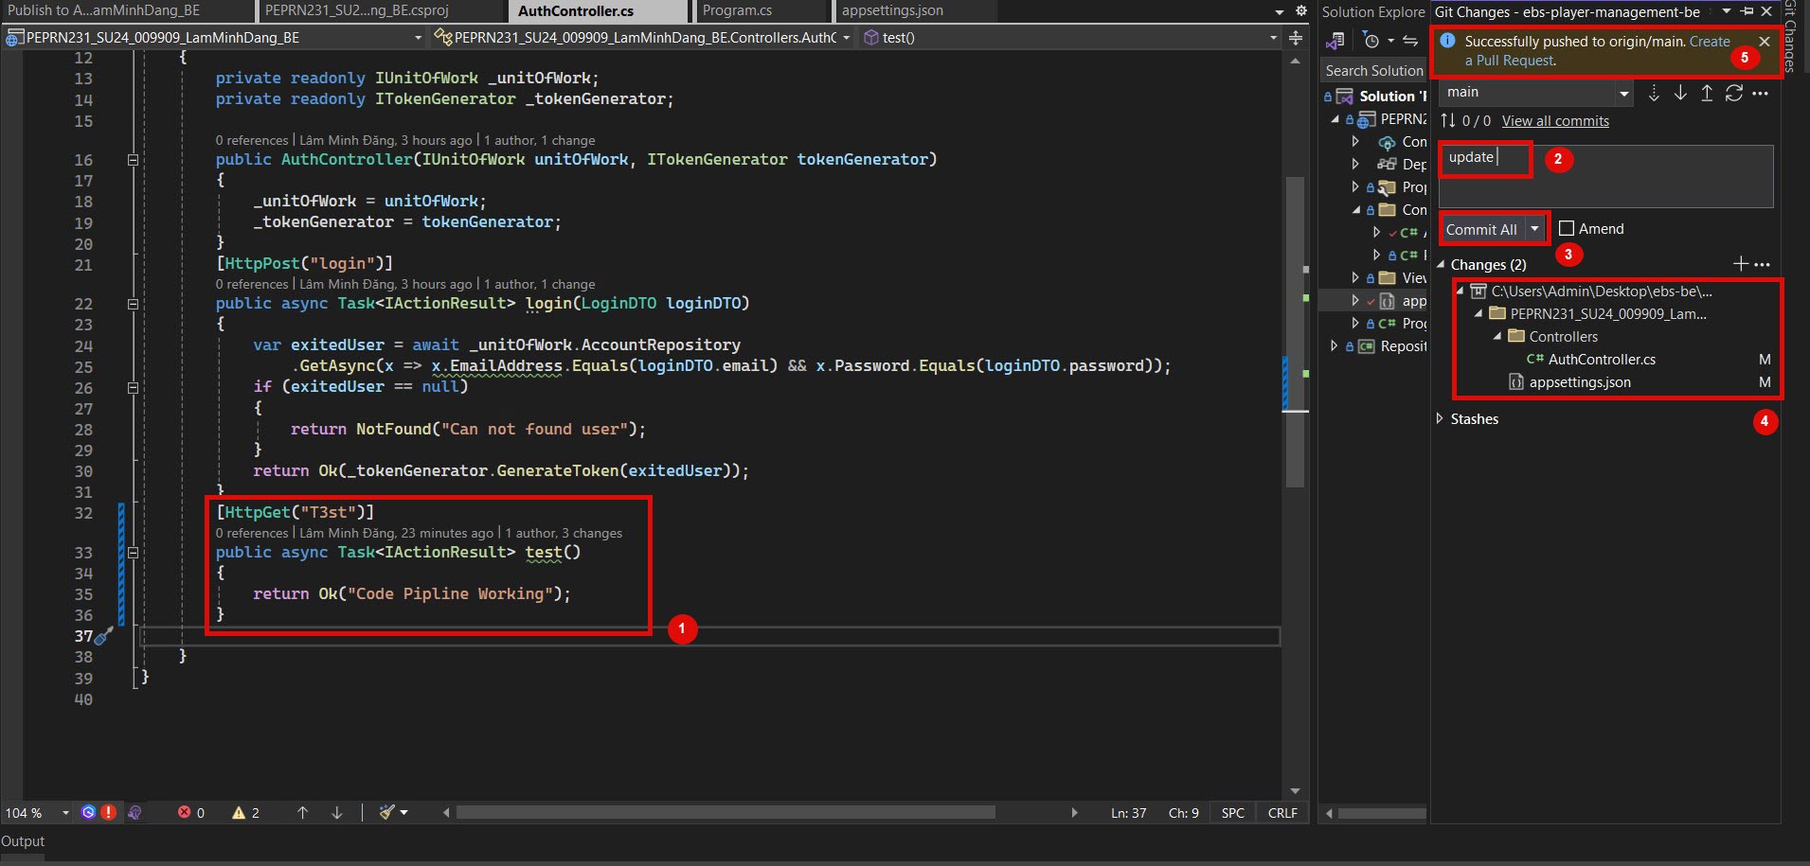Click the red exclamation health indicator icon
Image resolution: width=1810 pixels, height=866 pixels.
click(x=109, y=812)
